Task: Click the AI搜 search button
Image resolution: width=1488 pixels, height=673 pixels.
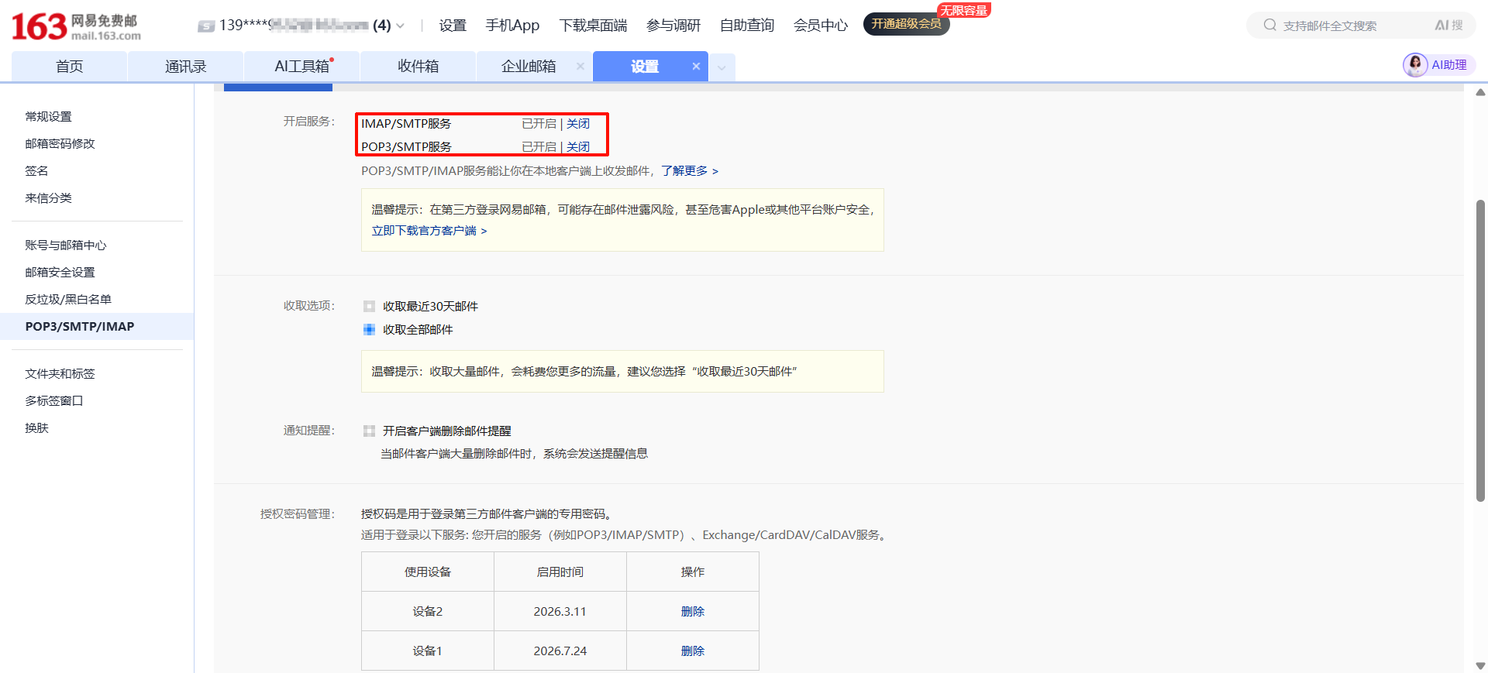Action: click(1448, 26)
